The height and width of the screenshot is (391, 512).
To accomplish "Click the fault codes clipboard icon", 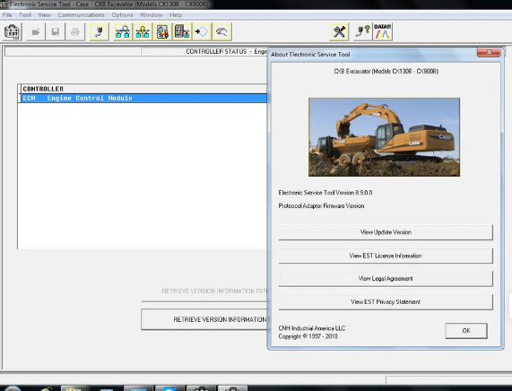I will point(162,32).
